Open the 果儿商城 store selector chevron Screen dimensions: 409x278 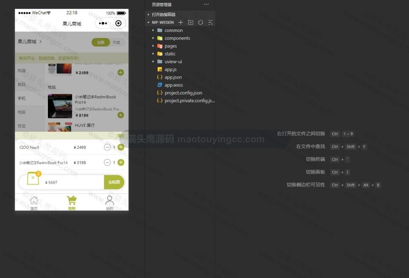point(40,42)
